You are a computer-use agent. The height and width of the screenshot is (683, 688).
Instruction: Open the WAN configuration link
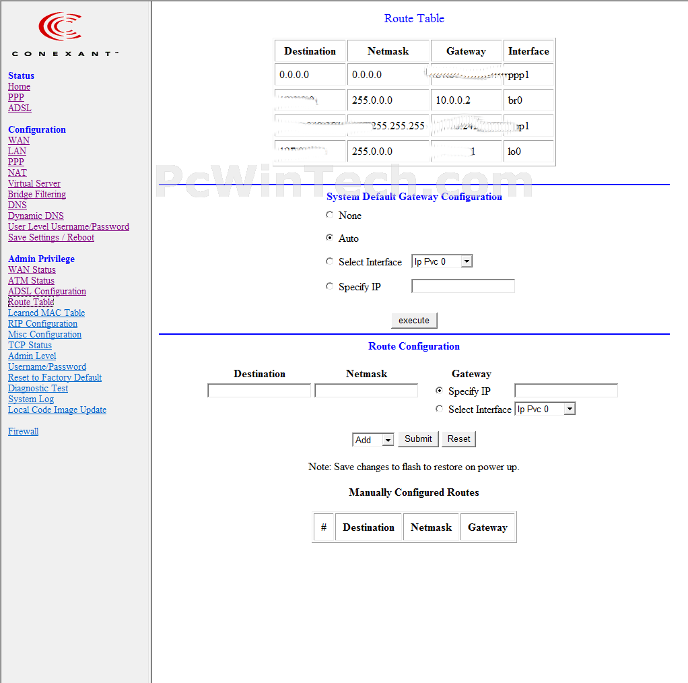(19, 141)
